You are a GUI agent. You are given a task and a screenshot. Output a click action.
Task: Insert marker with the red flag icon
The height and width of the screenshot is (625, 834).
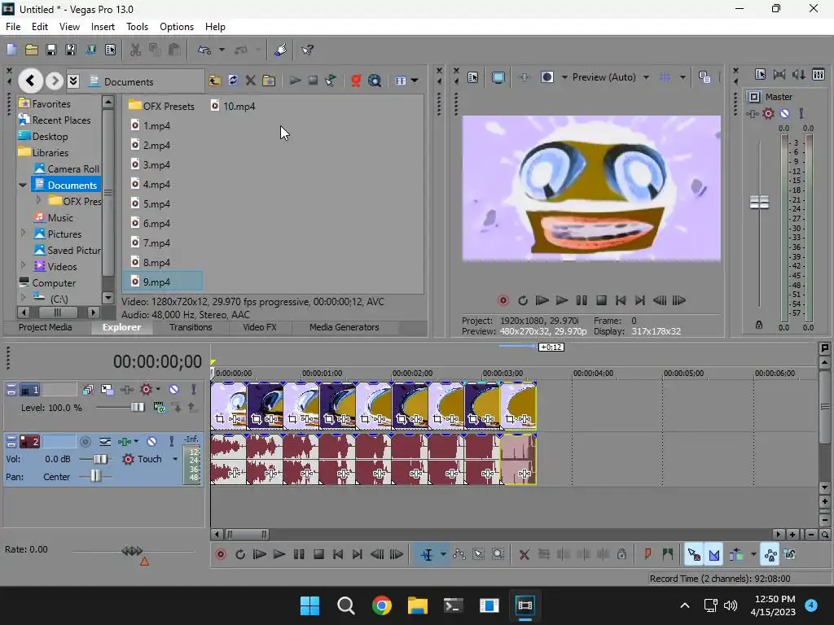tap(647, 555)
